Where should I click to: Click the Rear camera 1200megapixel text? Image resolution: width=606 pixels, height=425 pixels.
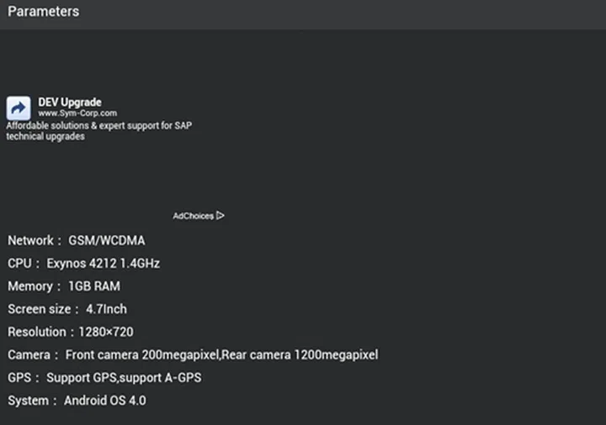coord(300,354)
